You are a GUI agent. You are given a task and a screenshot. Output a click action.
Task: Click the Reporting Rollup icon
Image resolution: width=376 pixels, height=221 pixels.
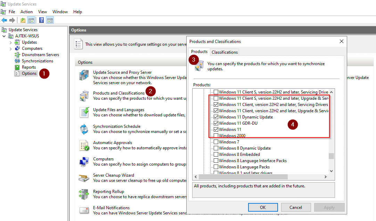pos(84,194)
